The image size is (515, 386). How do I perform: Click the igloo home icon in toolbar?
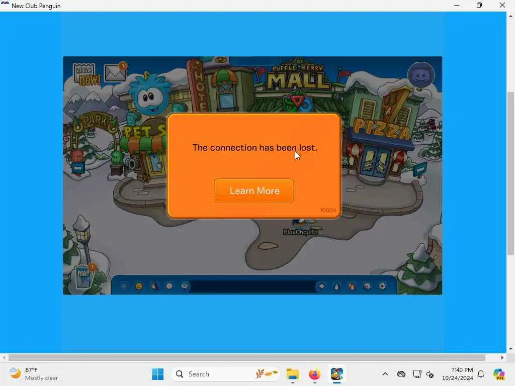pos(367,286)
